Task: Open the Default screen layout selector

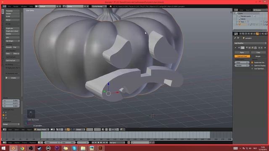Action: [x=47, y=6]
